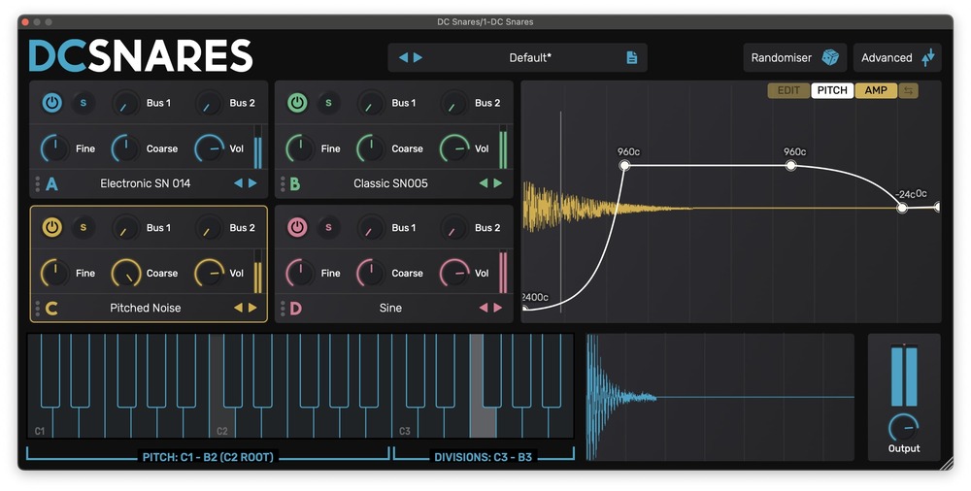The height and width of the screenshot is (491, 971).
Task: Click layer C Coarse knob
Action: 125,273
